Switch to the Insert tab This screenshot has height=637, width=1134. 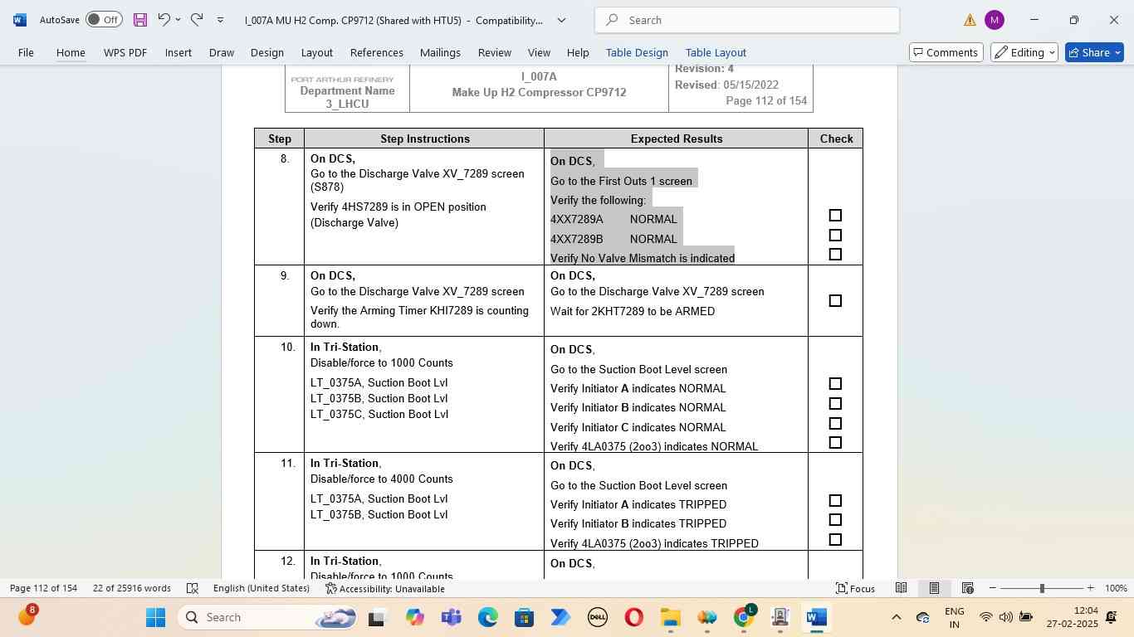click(x=178, y=52)
